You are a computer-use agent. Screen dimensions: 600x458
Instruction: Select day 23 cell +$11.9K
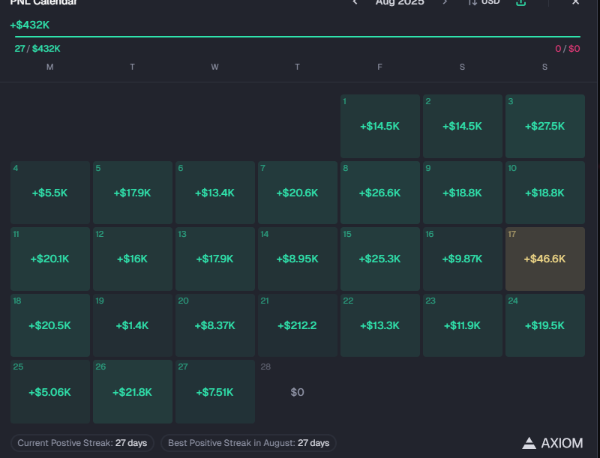coord(463,325)
